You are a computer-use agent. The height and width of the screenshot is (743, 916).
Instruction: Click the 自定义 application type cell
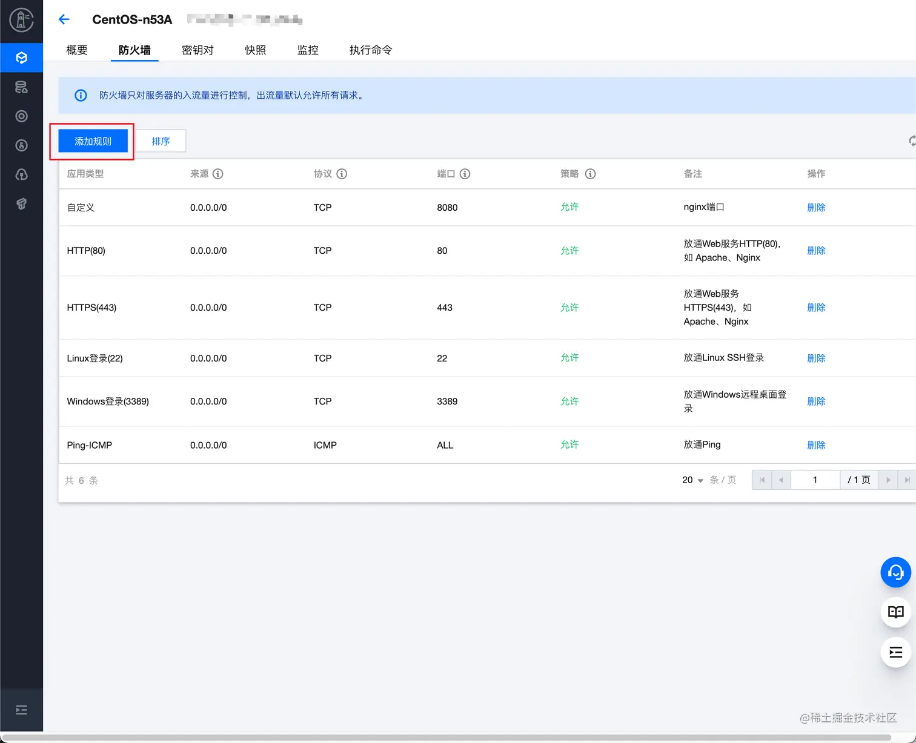pos(81,208)
